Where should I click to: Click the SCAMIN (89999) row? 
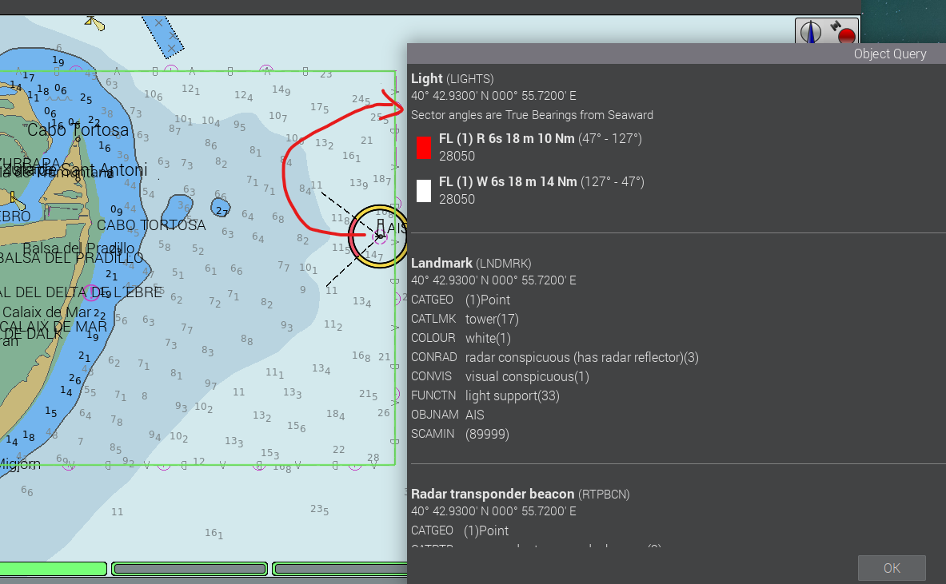[x=461, y=434]
